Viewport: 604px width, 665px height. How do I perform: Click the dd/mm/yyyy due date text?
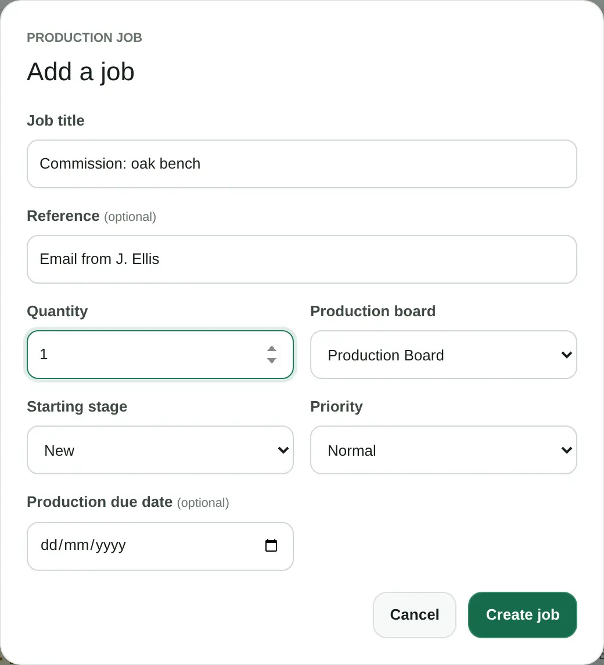point(83,545)
